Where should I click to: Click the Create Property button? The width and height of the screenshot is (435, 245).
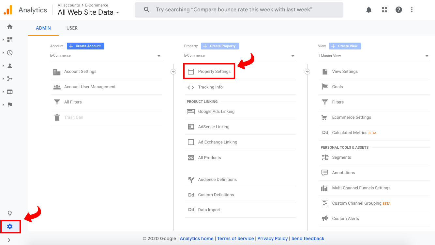pos(220,46)
